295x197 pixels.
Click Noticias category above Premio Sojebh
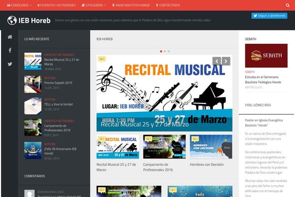coord(50,78)
